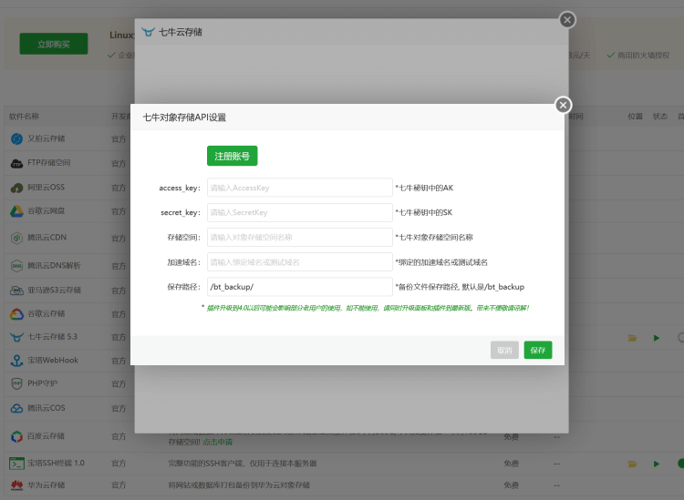Click the Qiniu logo in 七牛云存储 window title

point(148,32)
